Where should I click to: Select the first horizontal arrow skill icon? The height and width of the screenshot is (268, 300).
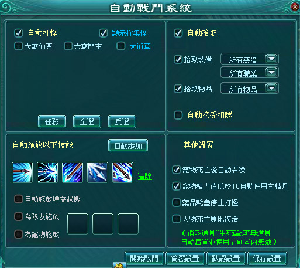pos(22,172)
